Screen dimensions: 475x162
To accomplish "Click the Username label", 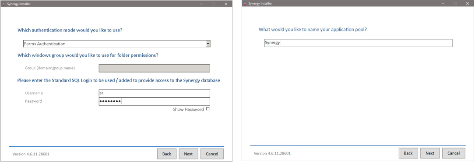I will (34, 93).
